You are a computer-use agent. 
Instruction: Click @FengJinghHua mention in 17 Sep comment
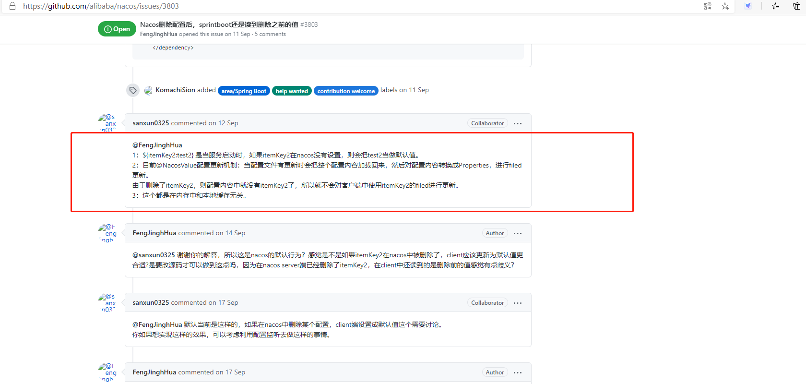(157, 324)
